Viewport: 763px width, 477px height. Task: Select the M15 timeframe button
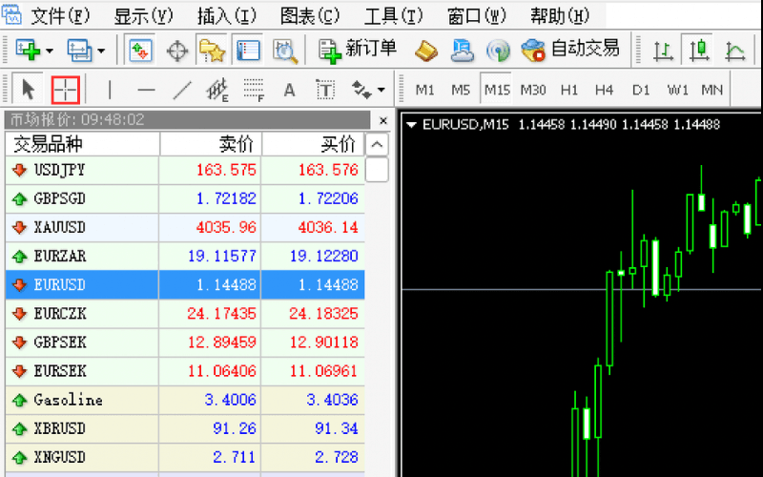496,89
